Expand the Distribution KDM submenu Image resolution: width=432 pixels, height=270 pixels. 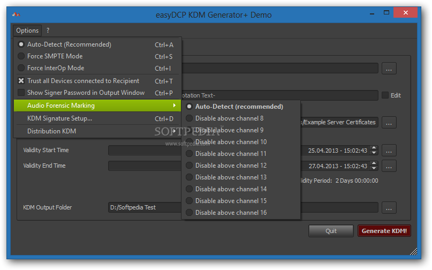coord(97,131)
